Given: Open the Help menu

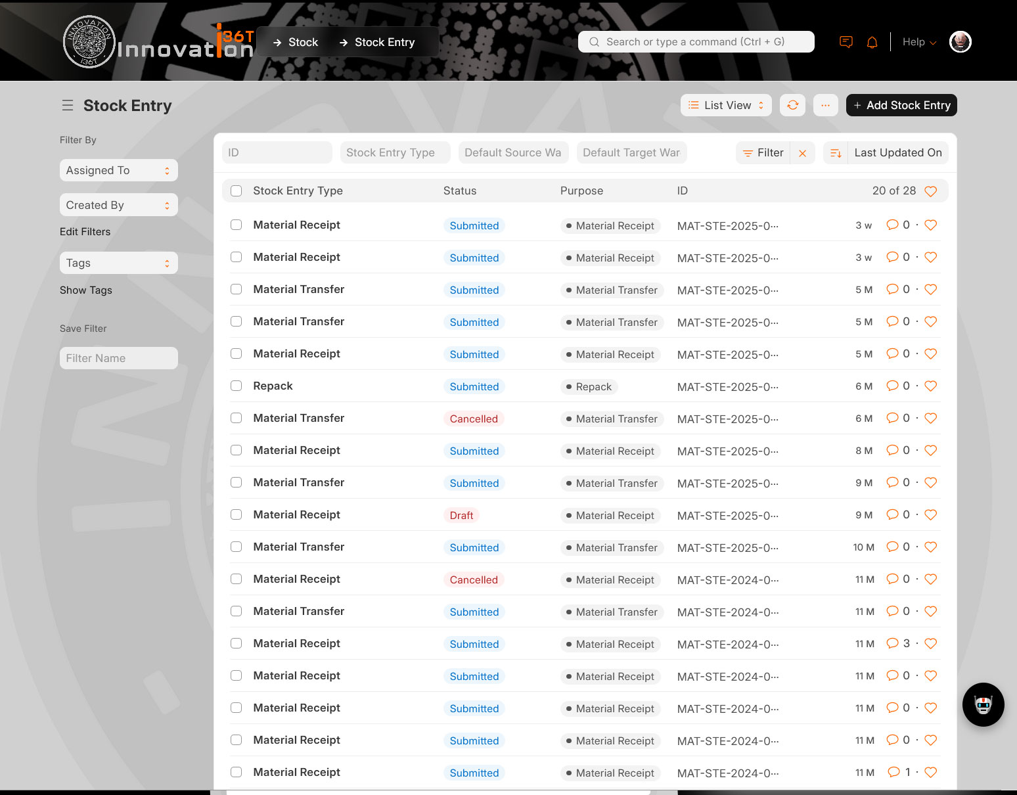Looking at the screenshot, I should click(918, 42).
